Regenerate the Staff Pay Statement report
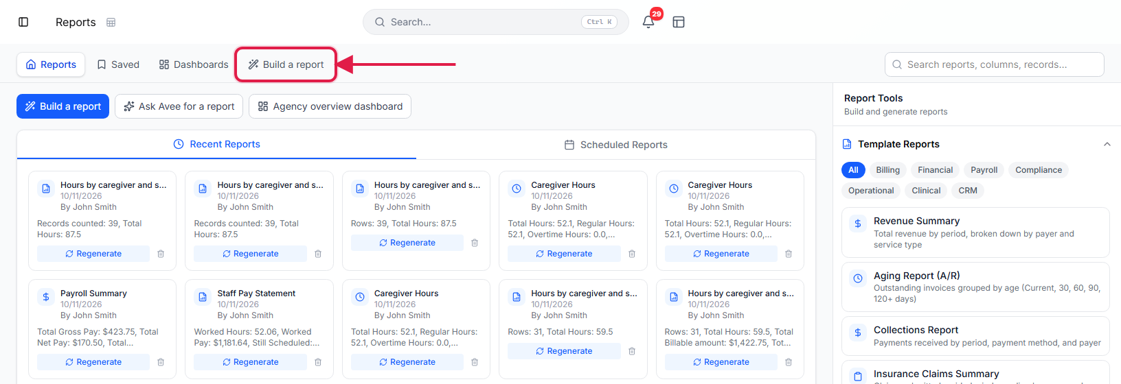Screen dimensions: 1121x384 250,362
